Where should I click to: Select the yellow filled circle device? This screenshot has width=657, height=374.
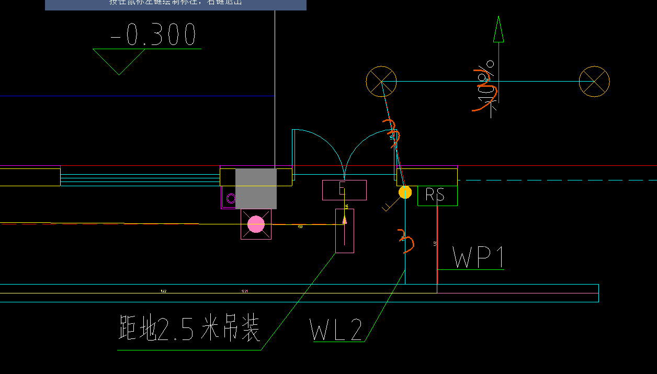click(405, 192)
